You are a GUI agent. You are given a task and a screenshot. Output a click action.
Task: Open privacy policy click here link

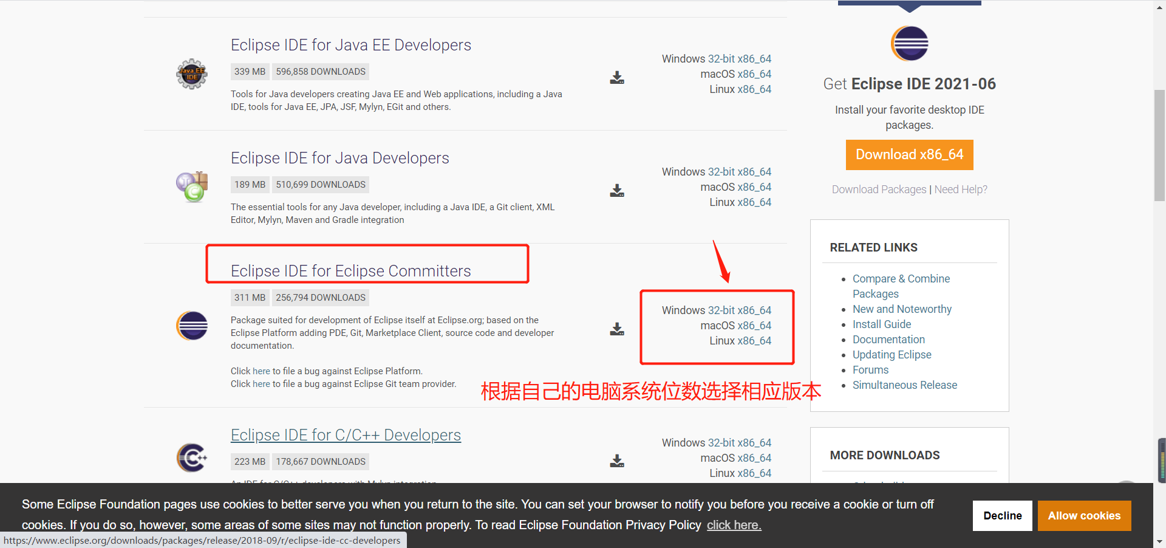[x=734, y=525]
